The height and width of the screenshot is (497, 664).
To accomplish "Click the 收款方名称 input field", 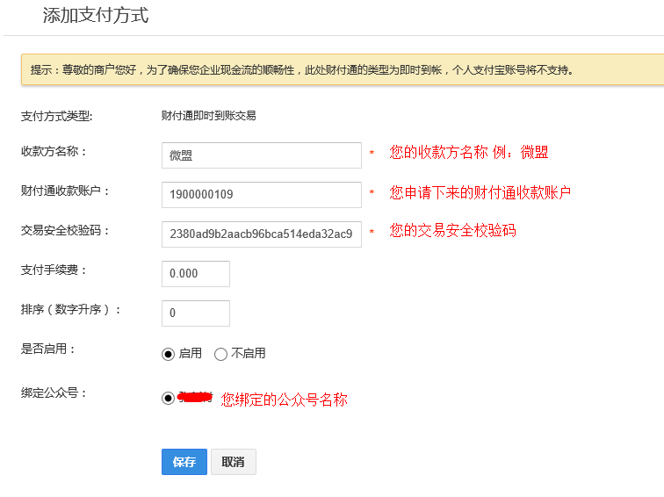I will (x=261, y=155).
